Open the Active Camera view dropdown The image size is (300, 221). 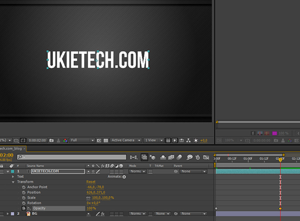(125, 140)
